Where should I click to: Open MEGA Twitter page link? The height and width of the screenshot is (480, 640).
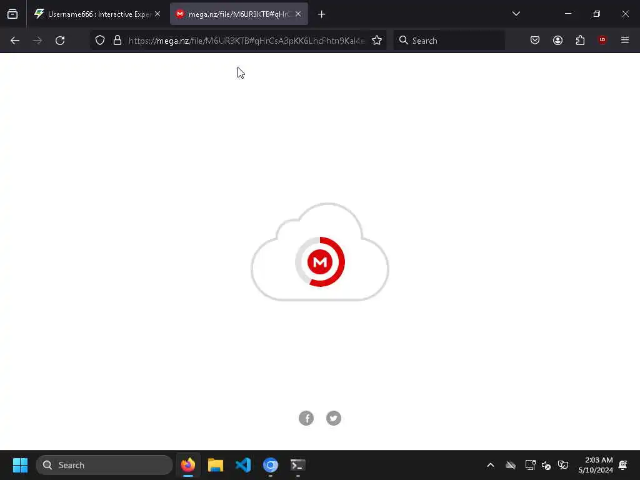tap(334, 418)
